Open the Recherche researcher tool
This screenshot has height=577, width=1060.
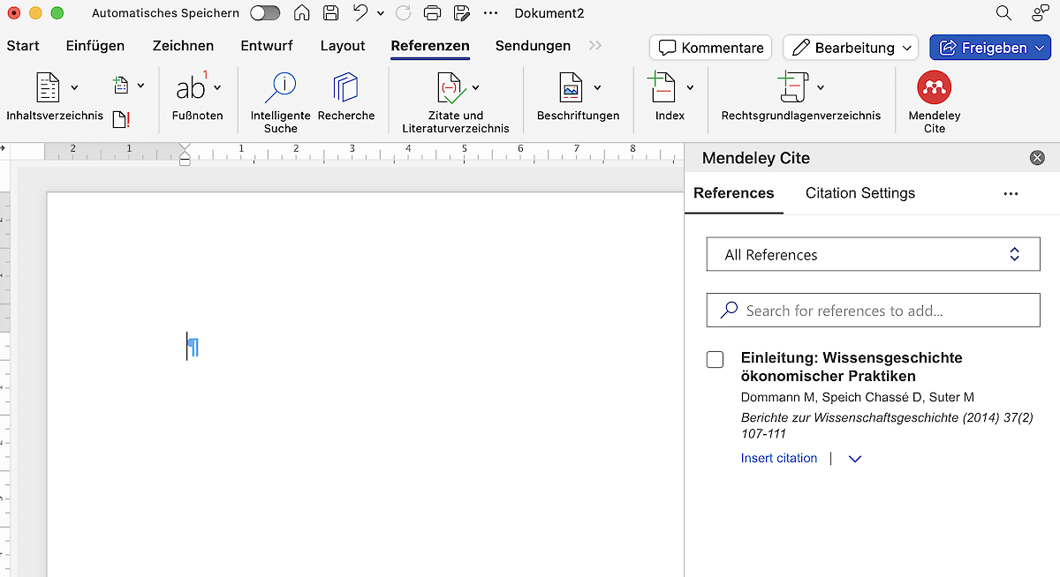point(345,88)
